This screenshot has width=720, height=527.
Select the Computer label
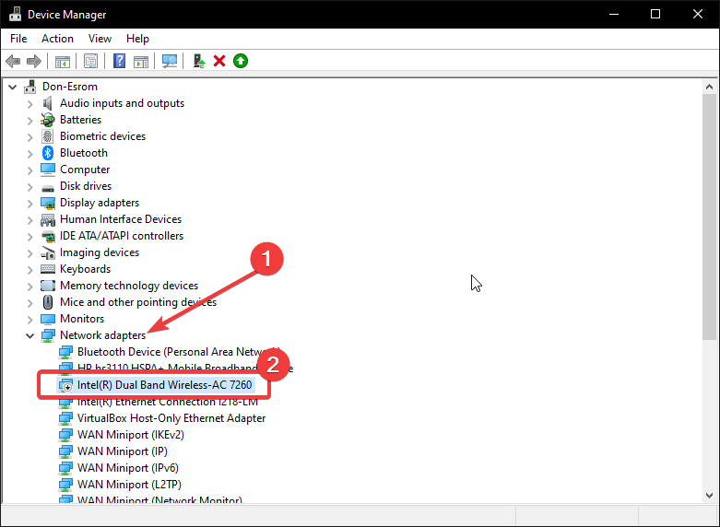click(x=85, y=170)
